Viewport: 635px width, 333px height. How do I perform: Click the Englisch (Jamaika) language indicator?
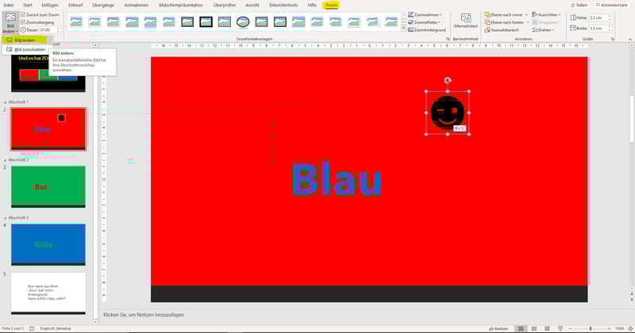point(56,328)
